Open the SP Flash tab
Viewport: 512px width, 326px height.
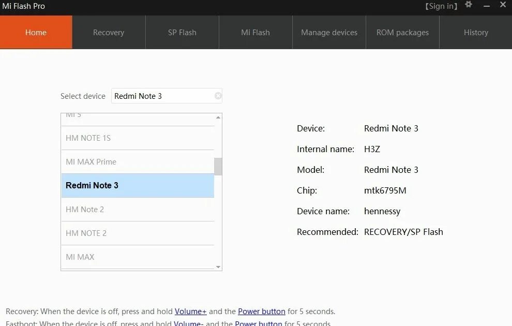[182, 32]
